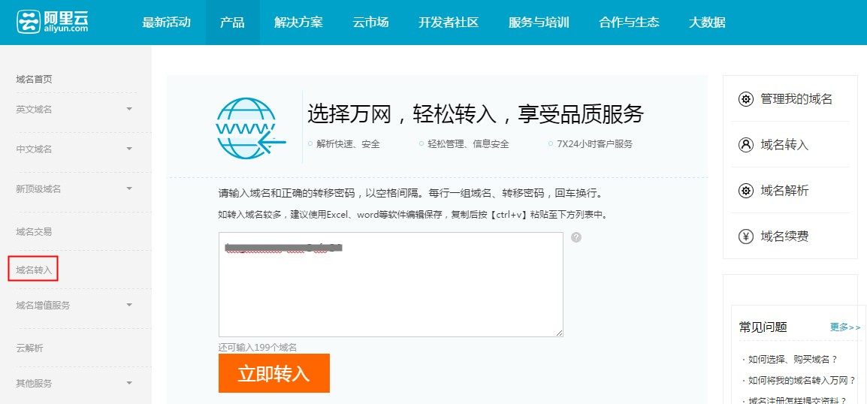
Task: Open FAQ 如何选择、购买域名？
Action: [793, 359]
